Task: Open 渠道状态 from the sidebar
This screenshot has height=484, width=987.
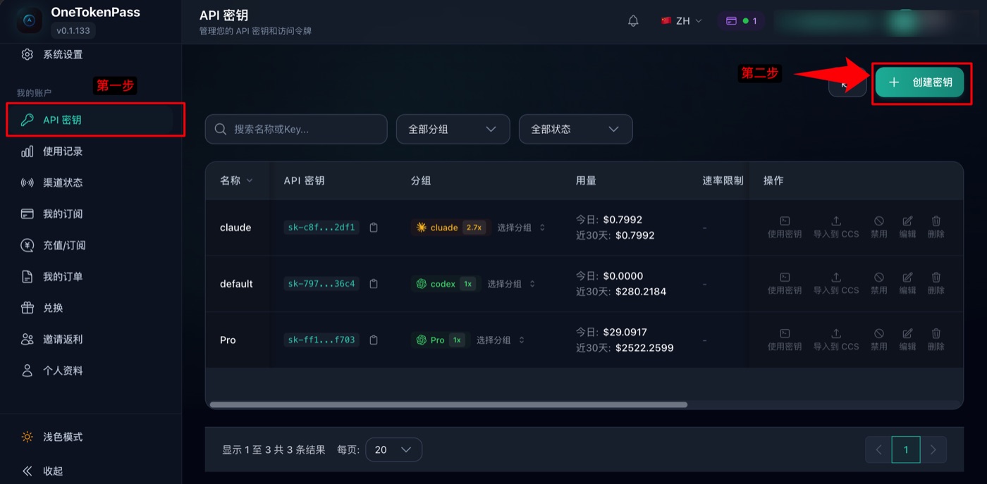Action: pos(90,182)
